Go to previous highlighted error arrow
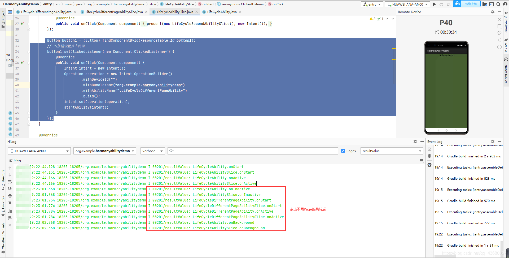 (x=387, y=19)
